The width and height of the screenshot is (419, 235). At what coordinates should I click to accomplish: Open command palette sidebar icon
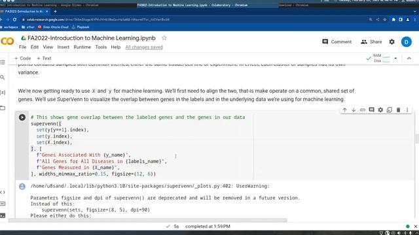pos(3,204)
